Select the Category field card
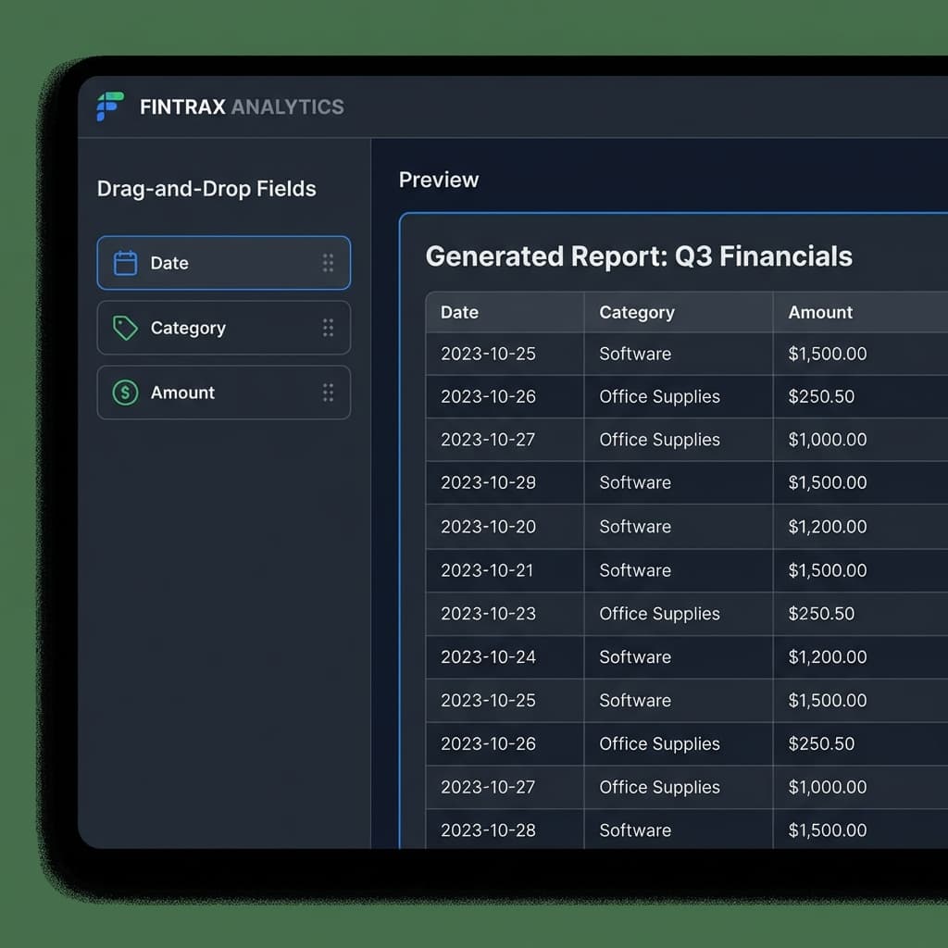 (223, 328)
